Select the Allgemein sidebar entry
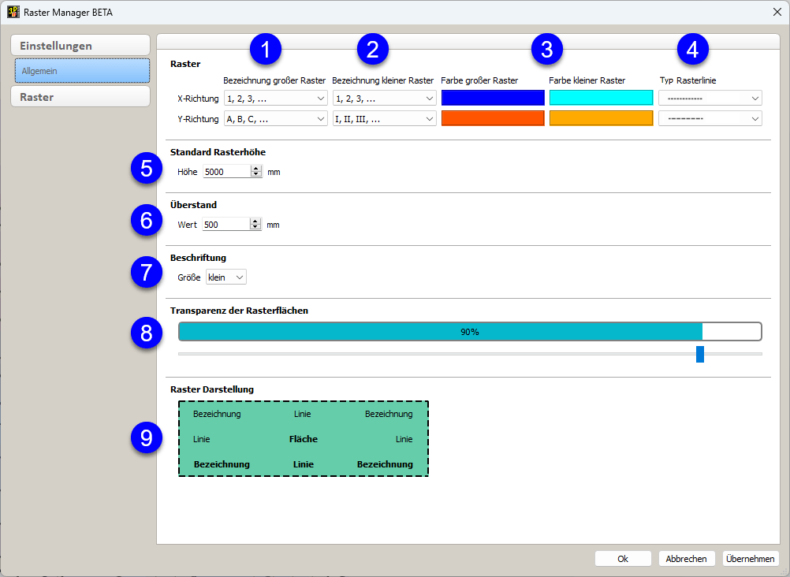The height and width of the screenshot is (577, 790). (82, 71)
